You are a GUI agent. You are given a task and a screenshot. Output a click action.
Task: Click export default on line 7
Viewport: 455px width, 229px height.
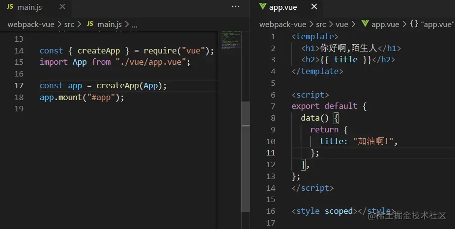pyautogui.click(x=324, y=106)
